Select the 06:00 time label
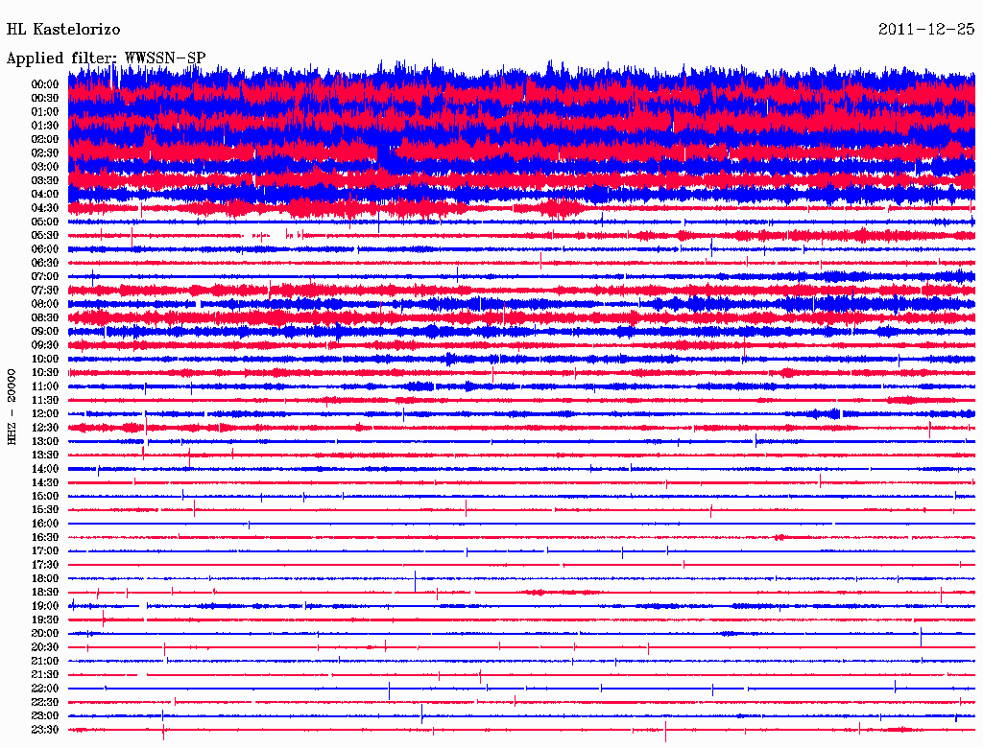983x748 pixels. 45,249
